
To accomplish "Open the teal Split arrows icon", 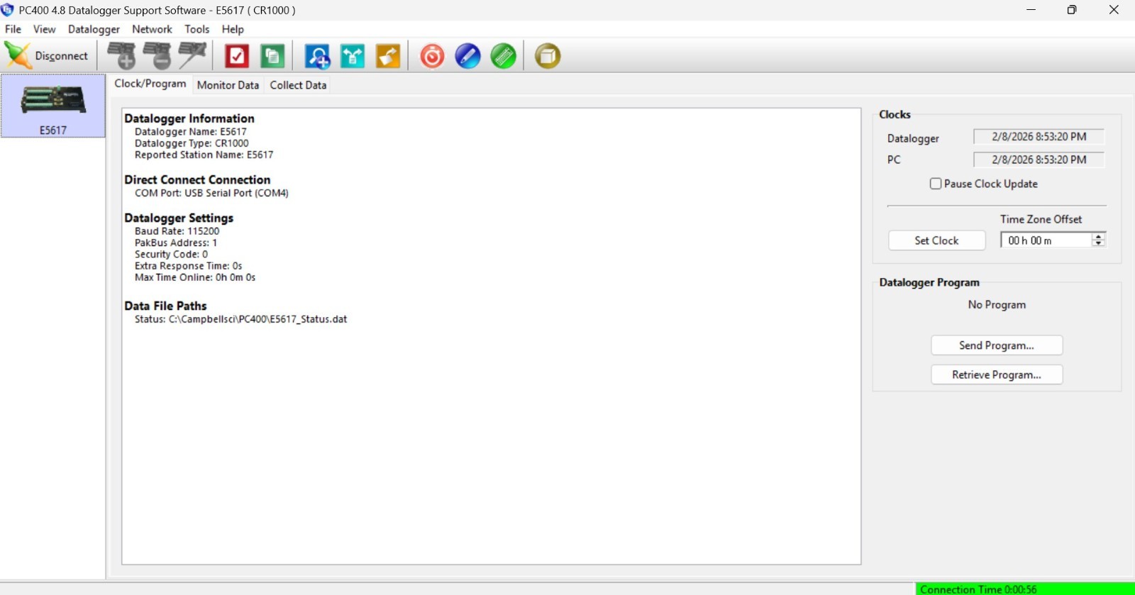I will 353,56.
